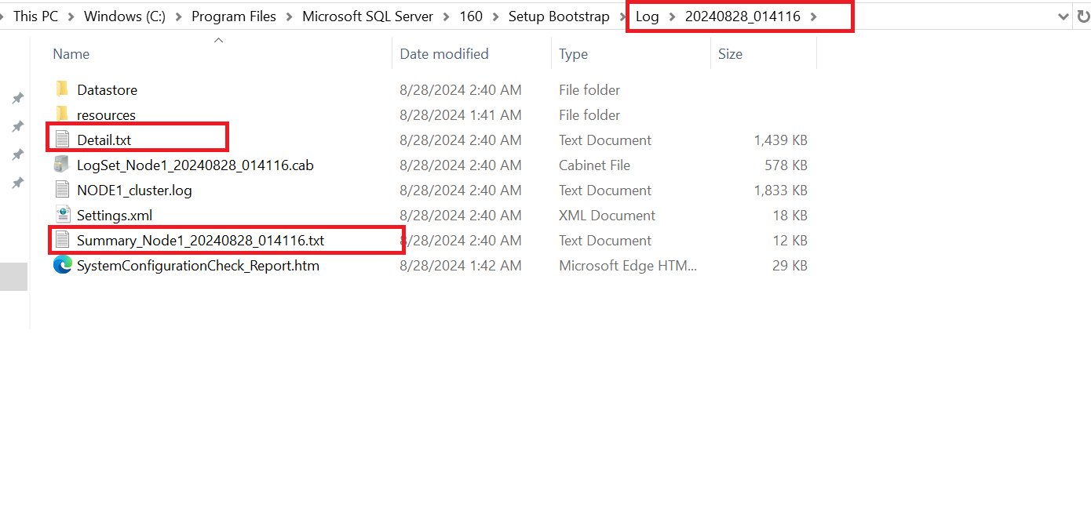
Task: Open Summary_Node1_20240828_014116.txt
Action: coord(200,240)
